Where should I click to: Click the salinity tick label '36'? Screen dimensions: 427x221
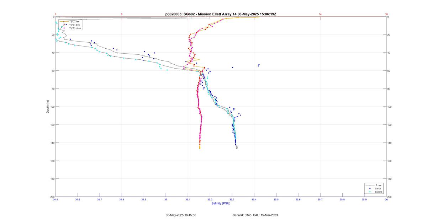tap(386, 200)
